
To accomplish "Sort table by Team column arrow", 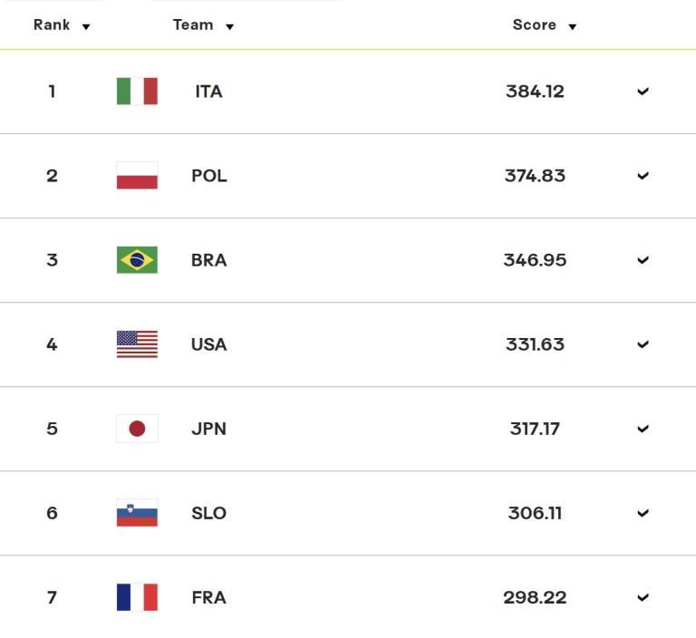I will pyautogui.click(x=229, y=26).
